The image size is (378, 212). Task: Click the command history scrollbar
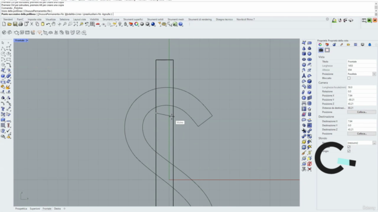point(376,8)
